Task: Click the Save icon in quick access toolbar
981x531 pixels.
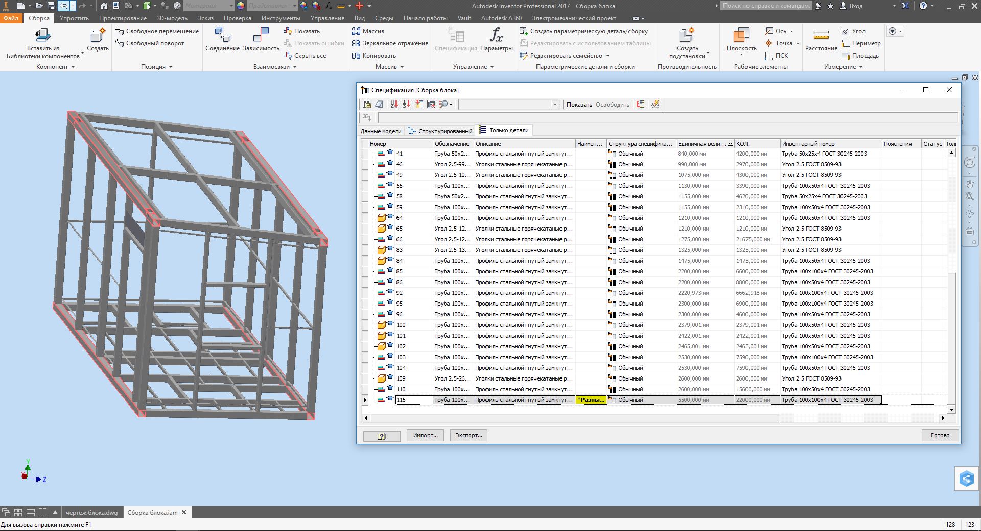Action: [52, 6]
